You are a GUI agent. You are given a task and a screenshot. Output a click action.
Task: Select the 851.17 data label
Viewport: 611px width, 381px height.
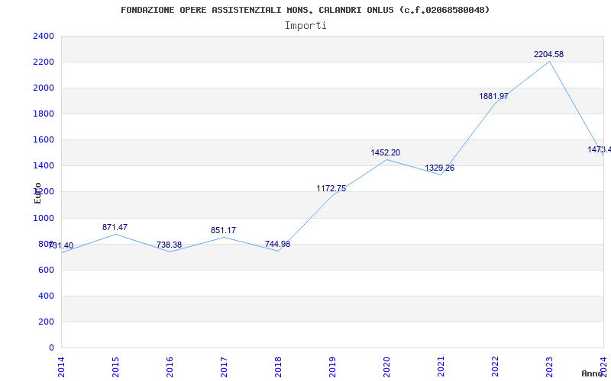(x=223, y=231)
